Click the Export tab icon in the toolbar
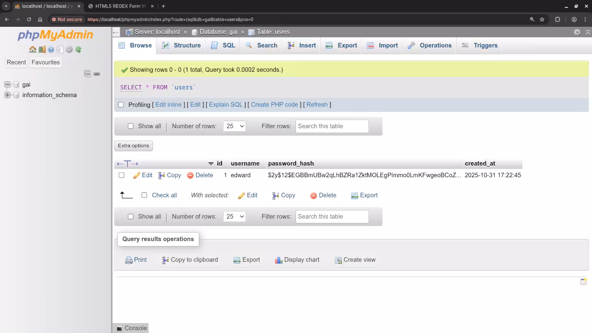This screenshot has height=333, width=592. pyautogui.click(x=328, y=45)
